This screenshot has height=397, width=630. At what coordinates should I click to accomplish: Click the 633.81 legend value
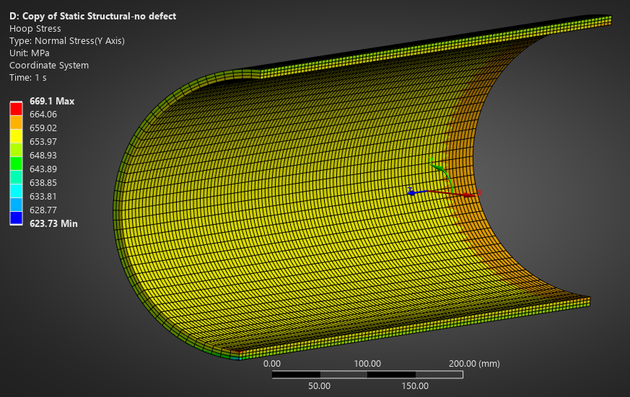43,196
